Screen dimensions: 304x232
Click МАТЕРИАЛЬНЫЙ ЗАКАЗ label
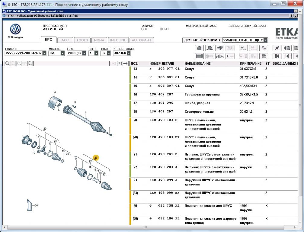(x=201, y=26)
